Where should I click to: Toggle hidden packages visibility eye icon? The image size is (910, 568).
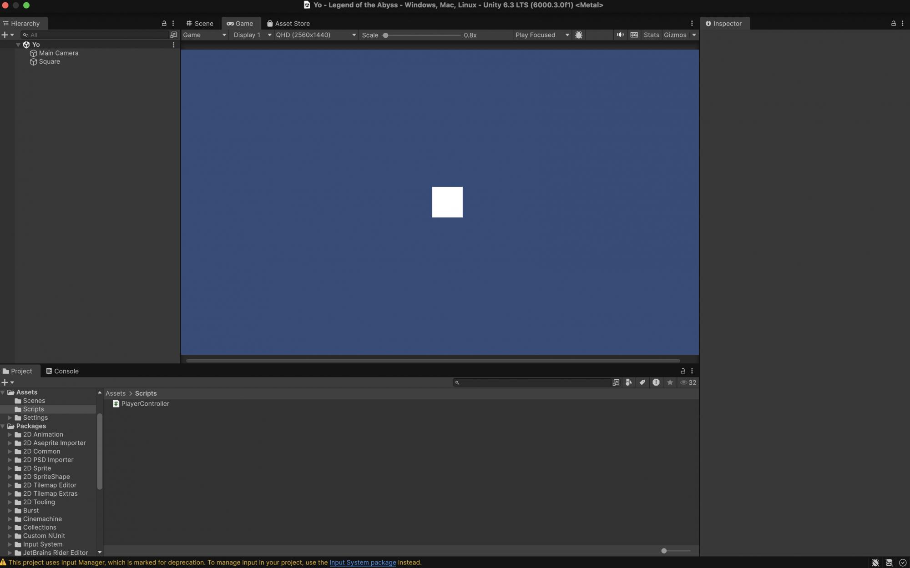683,382
